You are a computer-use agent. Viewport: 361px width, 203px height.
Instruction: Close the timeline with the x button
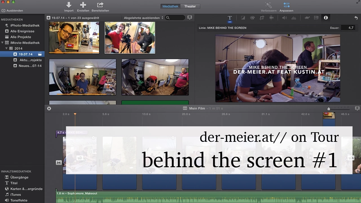(49, 108)
